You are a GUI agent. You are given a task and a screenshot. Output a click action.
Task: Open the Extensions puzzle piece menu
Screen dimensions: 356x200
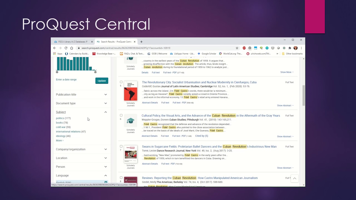(290, 48)
